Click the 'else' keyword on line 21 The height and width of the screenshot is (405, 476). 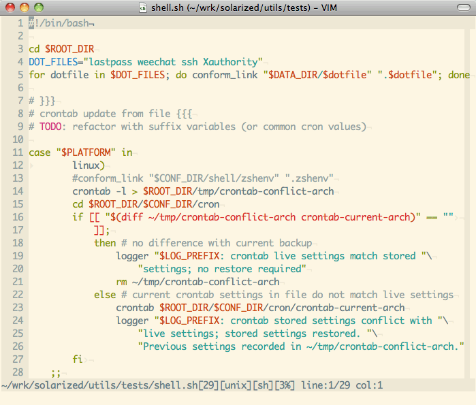105,295
